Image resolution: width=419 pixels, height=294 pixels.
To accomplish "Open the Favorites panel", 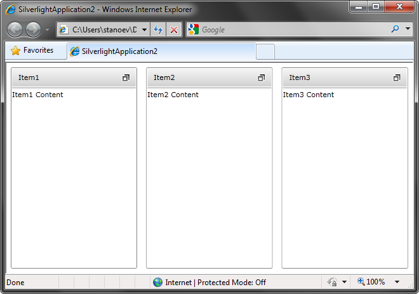I will pyautogui.click(x=32, y=50).
